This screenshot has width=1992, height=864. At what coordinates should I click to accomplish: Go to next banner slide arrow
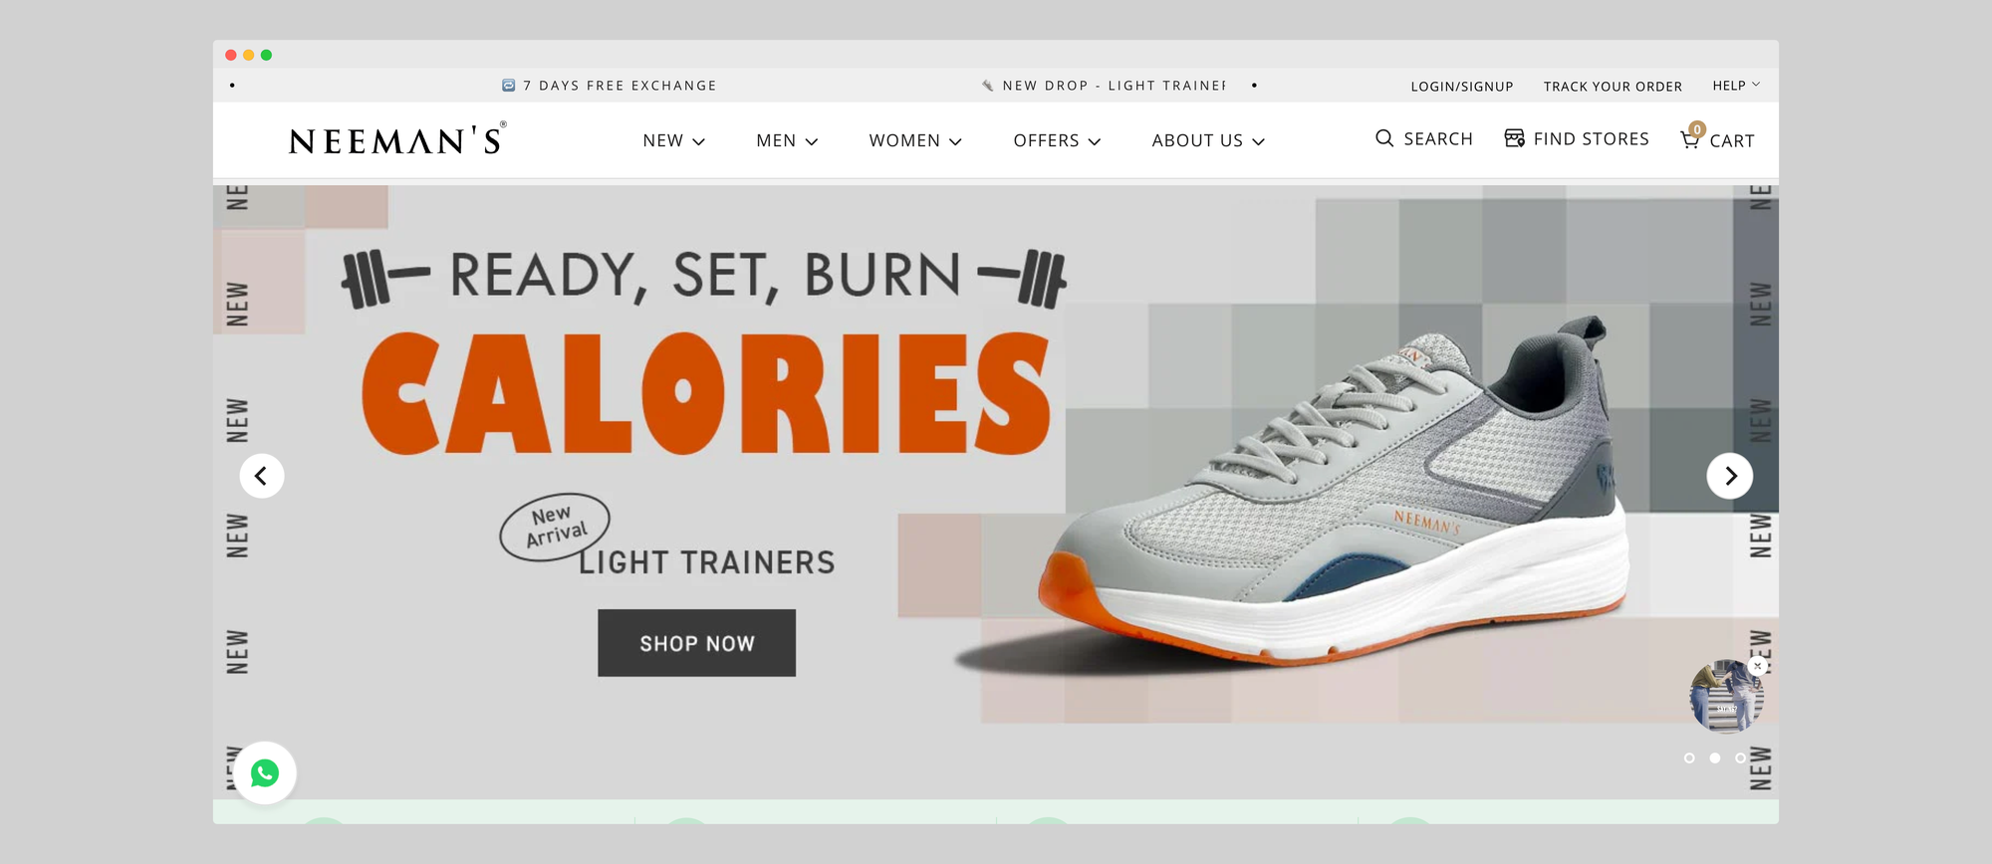click(1730, 476)
